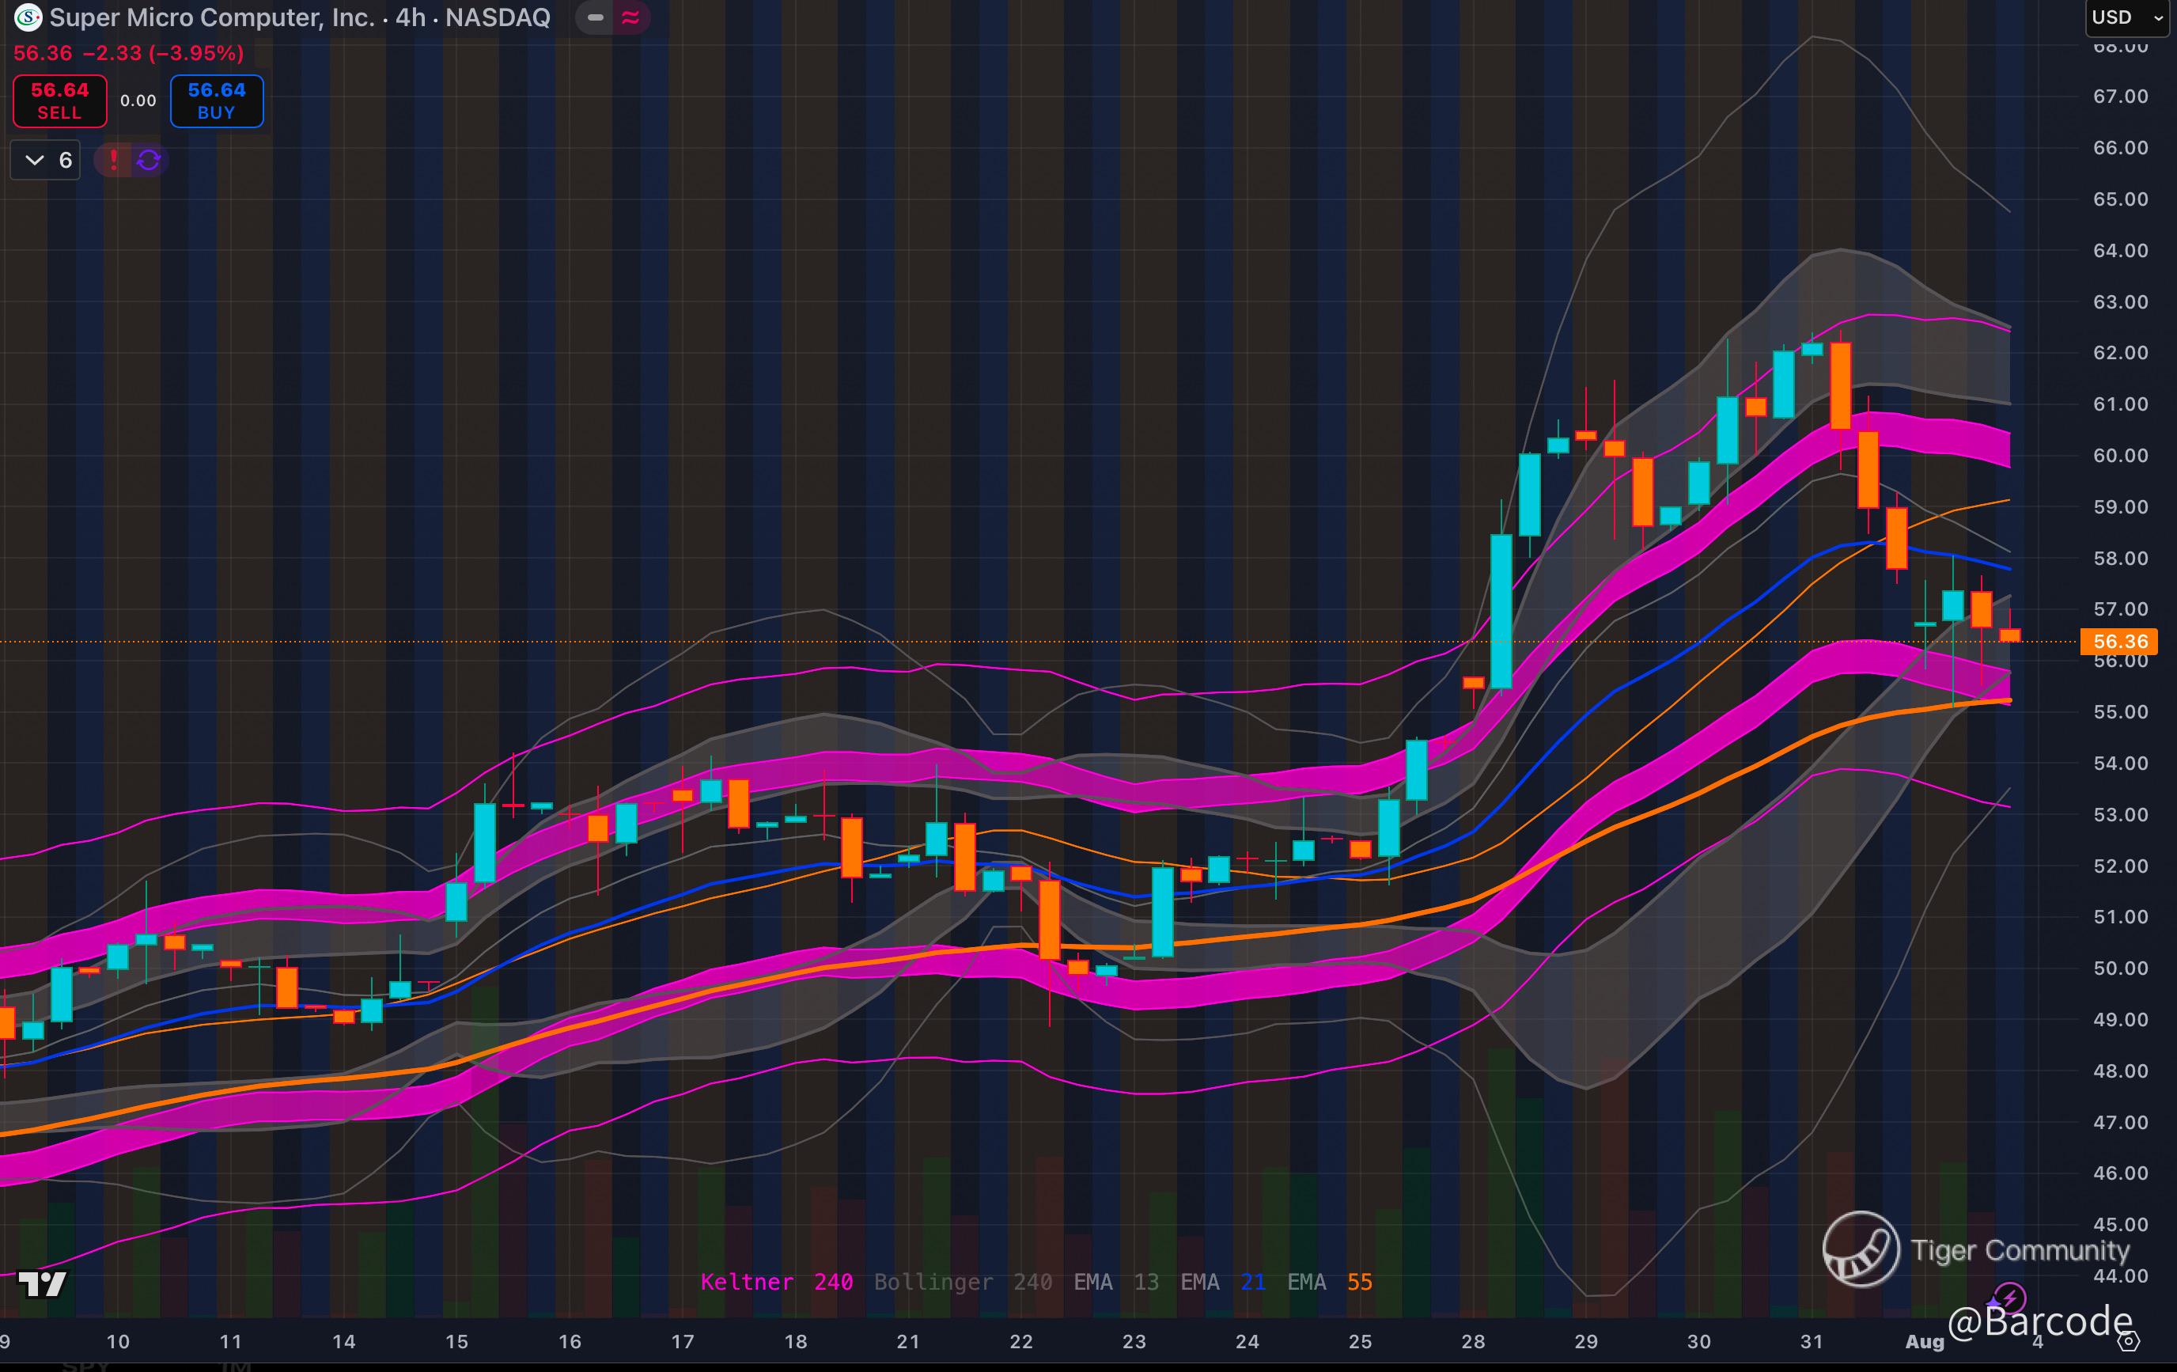Click the EMA 55 indicator label
This screenshot has height=1372, width=2177.
pyautogui.click(x=1329, y=1282)
